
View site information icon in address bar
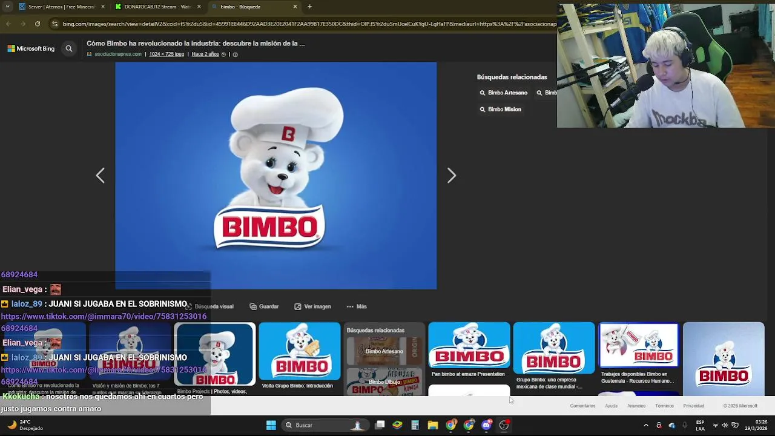[54, 24]
